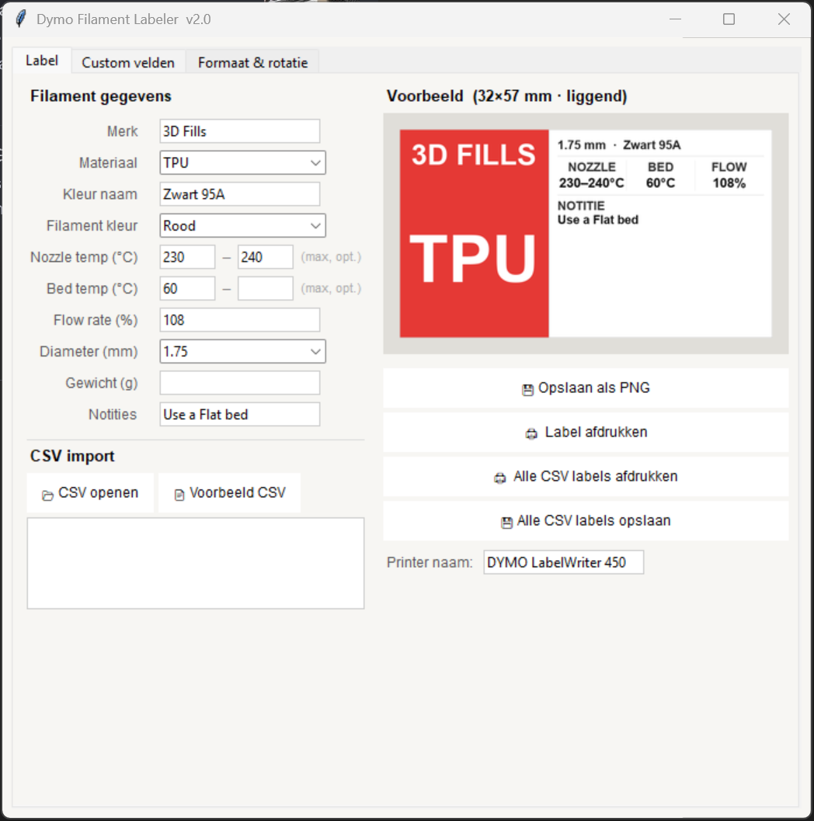814x821 pixels.
Task: Click the Kleur naam input field
Action: click(x=240, y=194)
